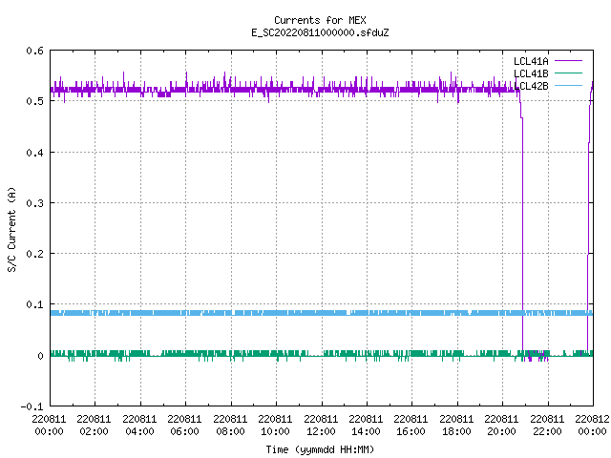Click the green LCL41B legend line sample
Viewport: 611px width, 458px height.
(x=568, y=73)
